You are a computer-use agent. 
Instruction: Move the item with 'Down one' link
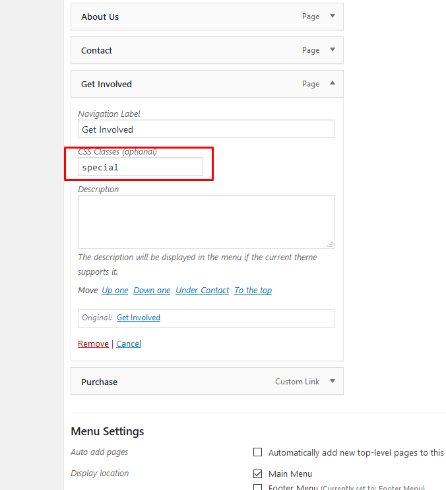[152, 291]
